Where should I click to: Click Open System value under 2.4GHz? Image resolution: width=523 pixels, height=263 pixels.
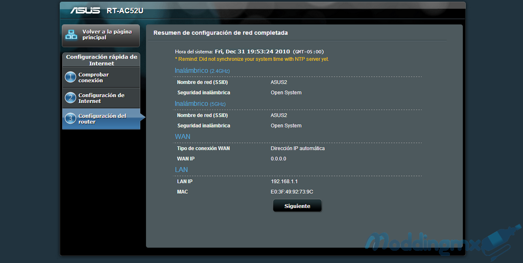(x=286, y=93)
